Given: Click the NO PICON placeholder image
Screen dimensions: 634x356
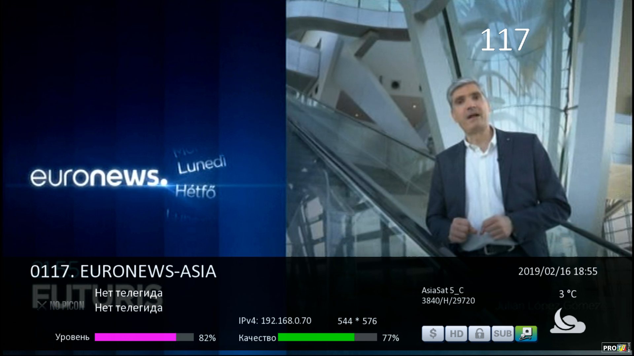Looking at the screenshot, I should coord(61,306).
